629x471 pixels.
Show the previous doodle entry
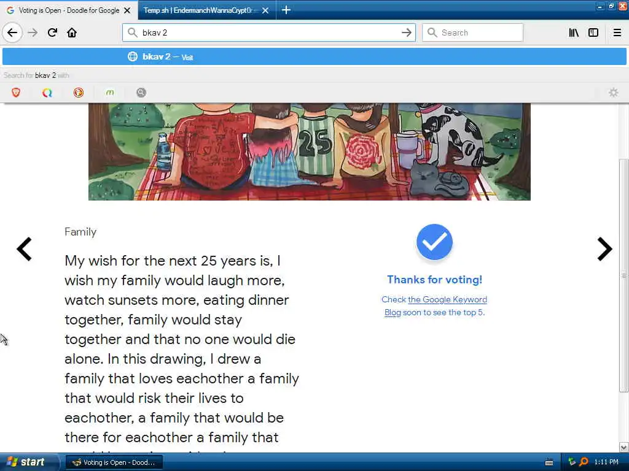[x=24, y=249]
